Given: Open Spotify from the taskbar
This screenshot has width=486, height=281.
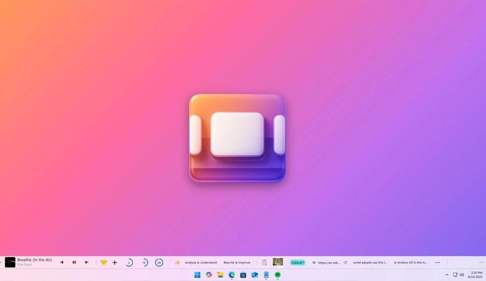Looking at the screenshot, I should [278, 275].
